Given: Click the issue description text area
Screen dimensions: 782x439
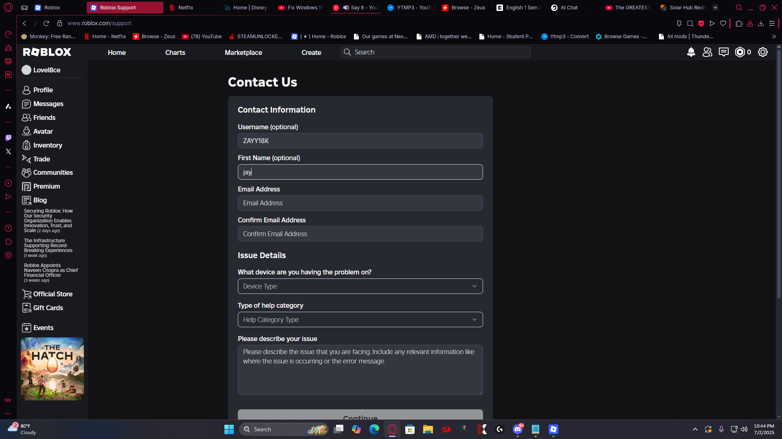Looking at the screenshot, I should [x=360, y=370].
